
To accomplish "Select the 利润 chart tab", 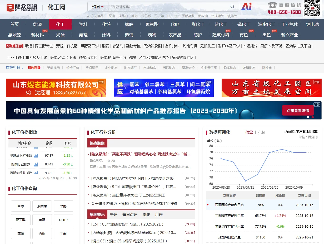I will (x=261, y=132).
